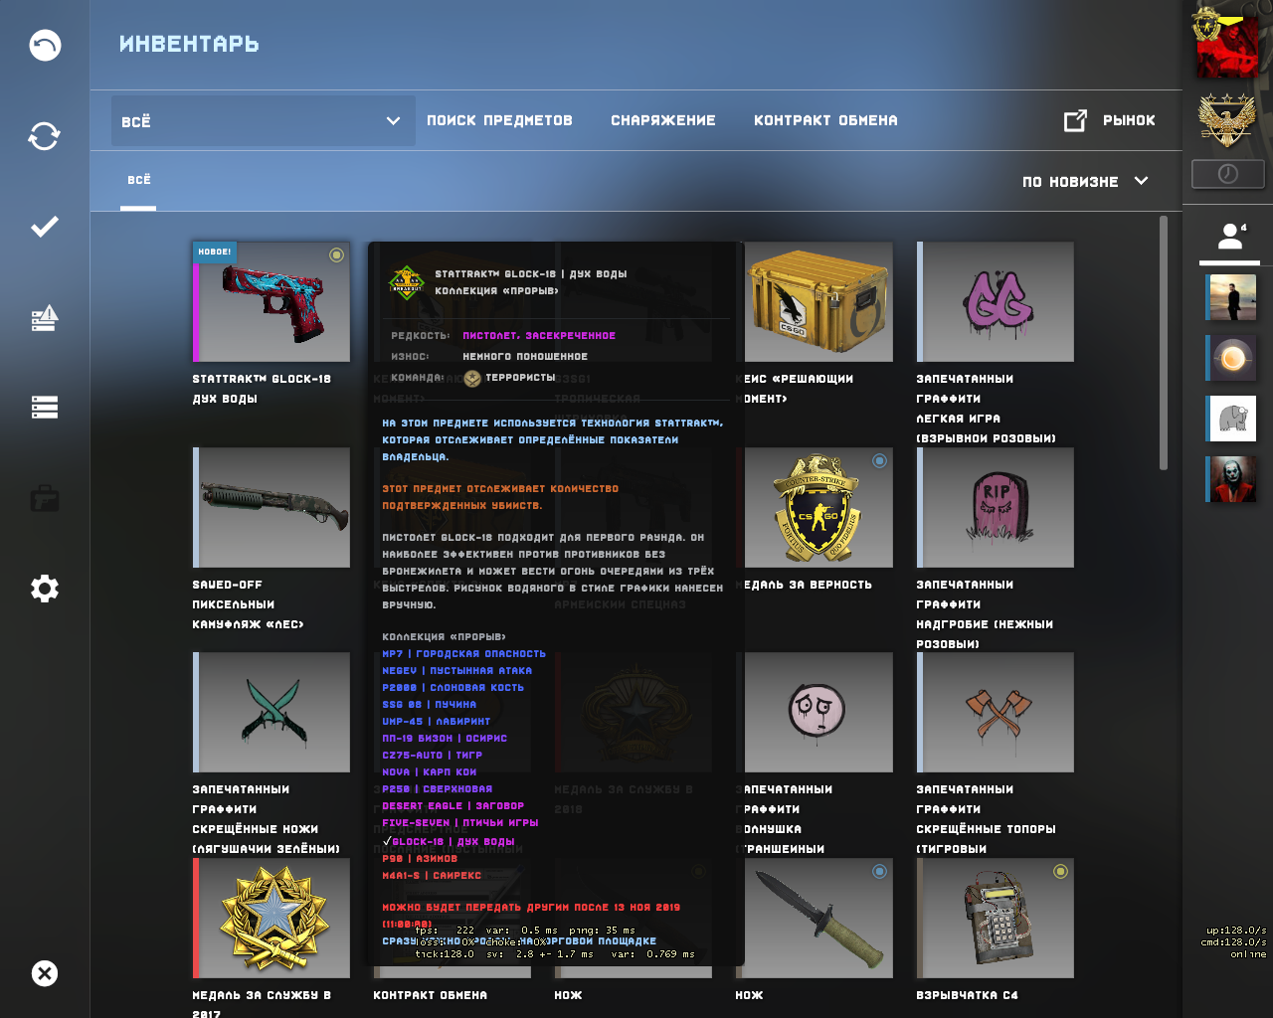The image size is (1273, 1018).
Task: Open the stacked list sidebar icon
Action: pyautogui.click(x=45, y=408)
